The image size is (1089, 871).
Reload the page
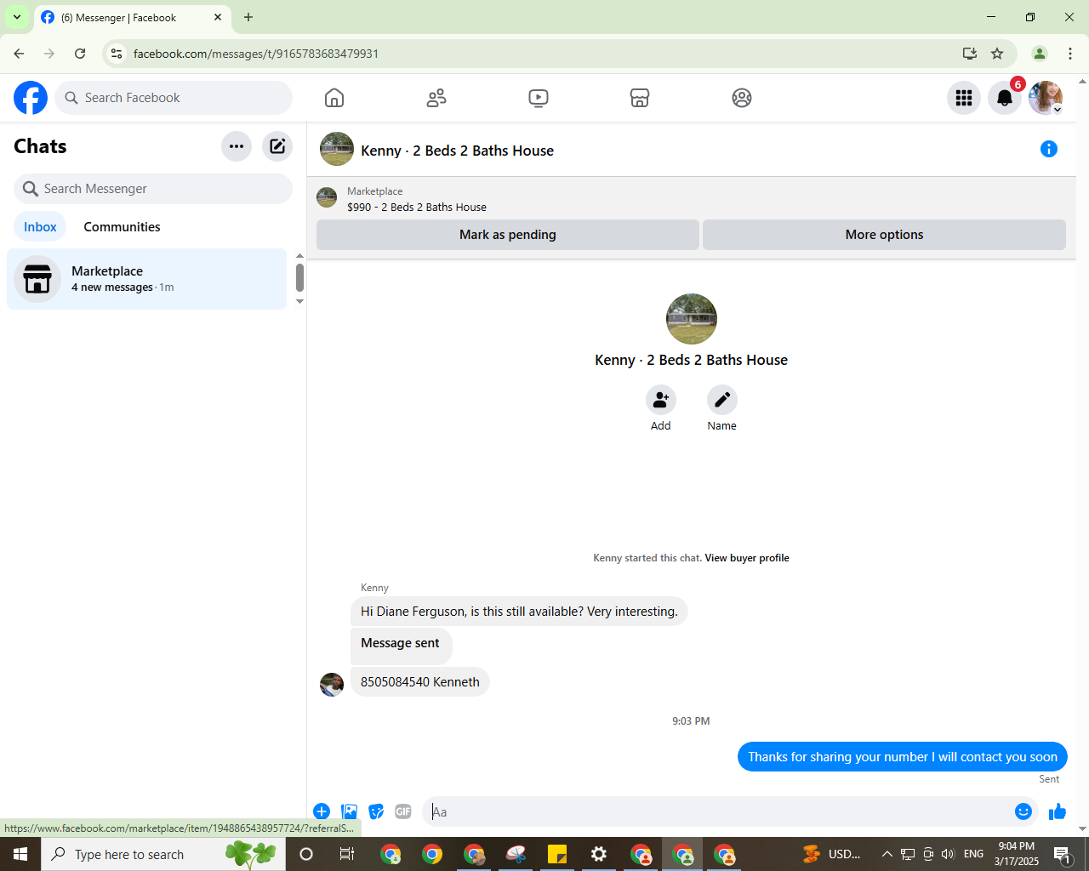[x=80, y=54]
